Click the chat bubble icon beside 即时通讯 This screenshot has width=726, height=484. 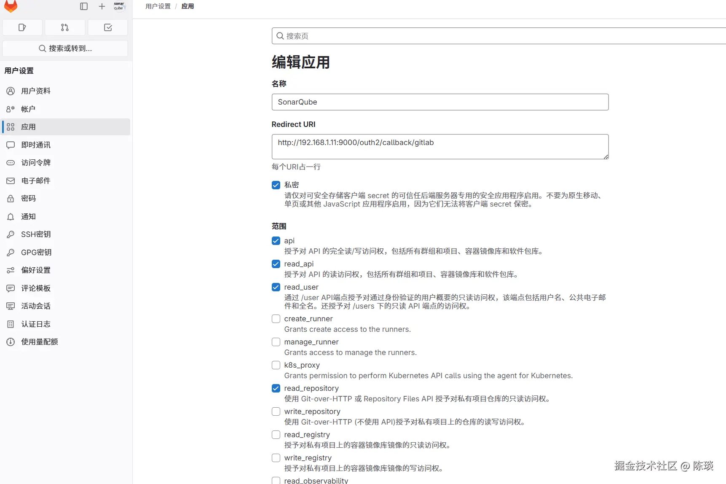[11, 145]
